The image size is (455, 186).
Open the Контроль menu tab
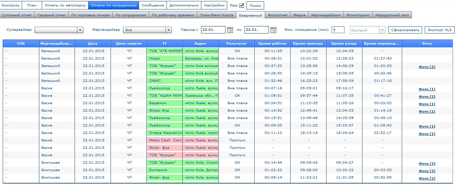coord(11,5)
